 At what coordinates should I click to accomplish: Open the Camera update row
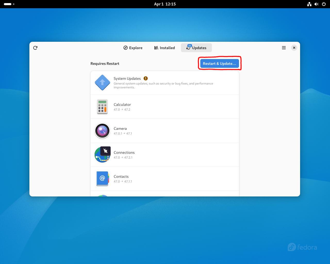[x=165, y=131]
